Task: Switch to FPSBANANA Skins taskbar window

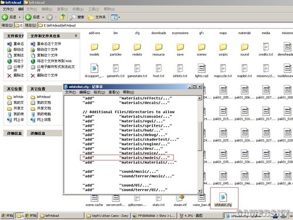Action: 155,216
